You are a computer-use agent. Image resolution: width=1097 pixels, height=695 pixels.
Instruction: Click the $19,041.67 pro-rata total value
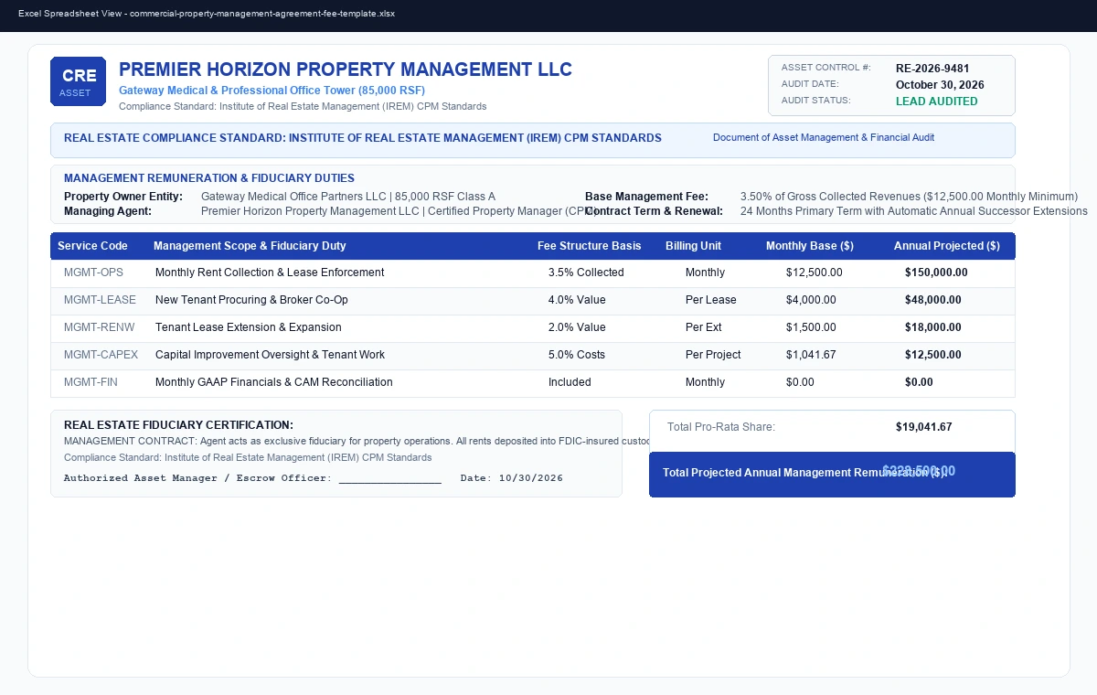pos(924,427)
